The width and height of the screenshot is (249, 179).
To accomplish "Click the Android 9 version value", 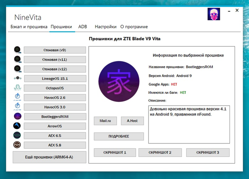I will [184, 76].
